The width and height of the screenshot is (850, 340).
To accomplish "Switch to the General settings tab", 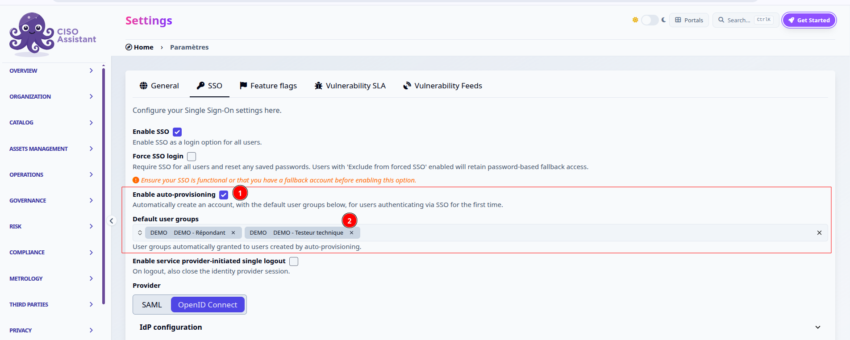I will pos(159,86).
